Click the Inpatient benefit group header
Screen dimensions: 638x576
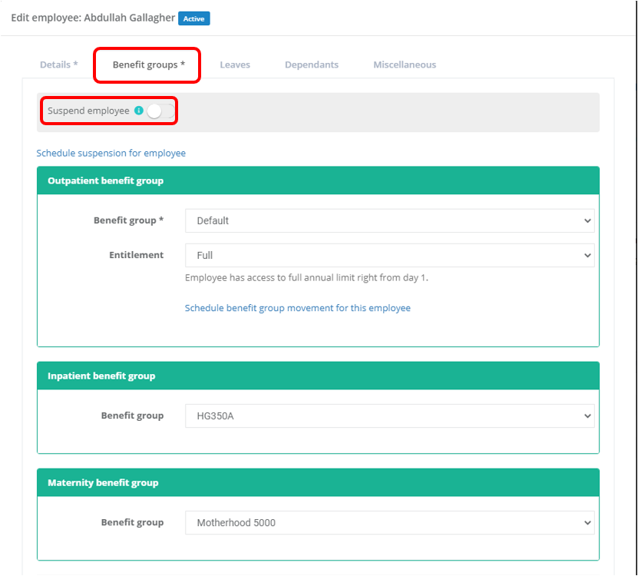click(x=101, y=376)
